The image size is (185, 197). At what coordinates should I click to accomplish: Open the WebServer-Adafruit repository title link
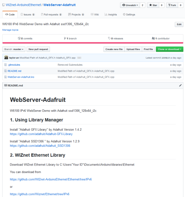(x=59, y=5)
